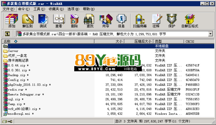Screen dimensions: 216x125
Task: Select the 代开_一条龙 folder
Action: click(17, 56)
